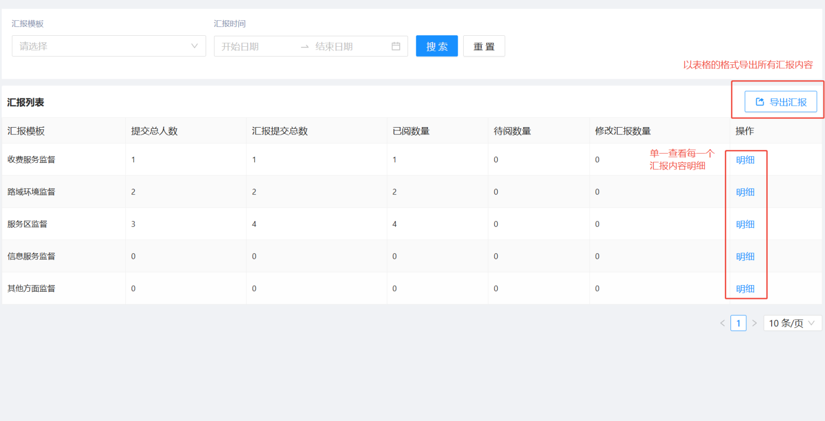This screenshot has height=421, width=825.
Task: Click the 搜索 button
Action: pyautogui.click(x=437, y=46)
